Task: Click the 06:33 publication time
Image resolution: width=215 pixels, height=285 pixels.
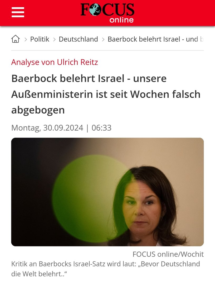Action: [x=101, y=128]
